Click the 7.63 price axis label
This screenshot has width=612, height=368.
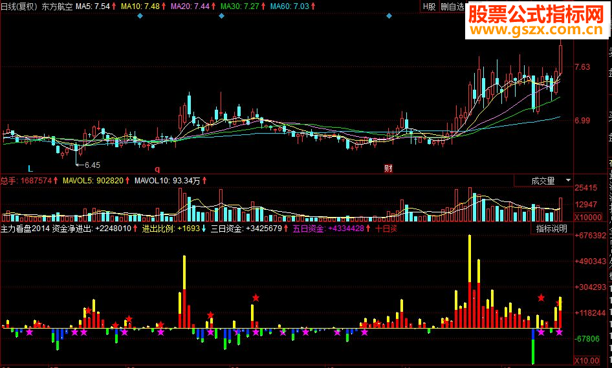tap(582, 67)
